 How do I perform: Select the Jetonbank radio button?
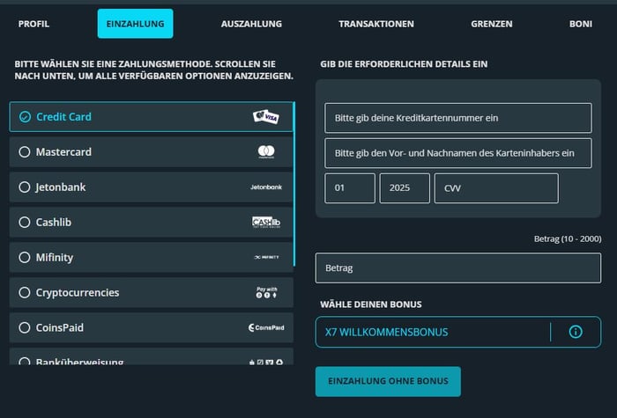(x=25, y=187)
